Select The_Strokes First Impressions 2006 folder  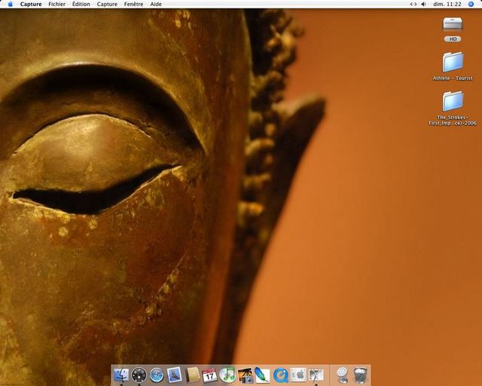453,101
